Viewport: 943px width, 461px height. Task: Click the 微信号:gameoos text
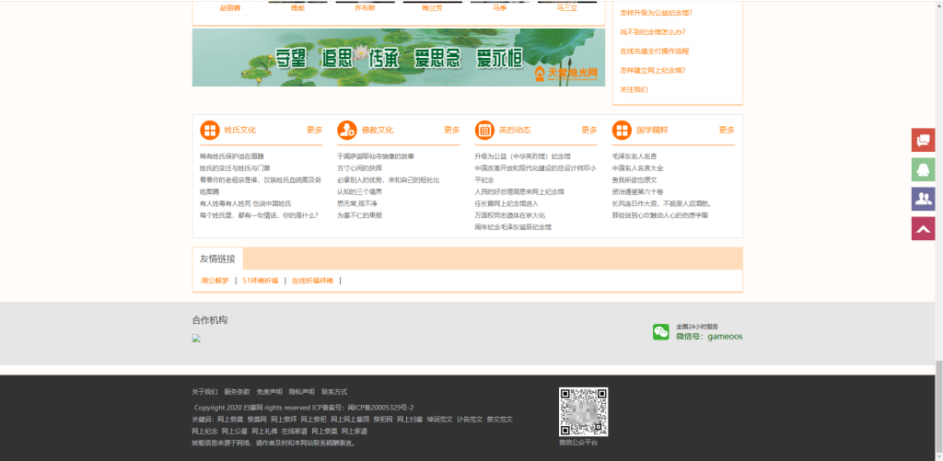(709, 337)
